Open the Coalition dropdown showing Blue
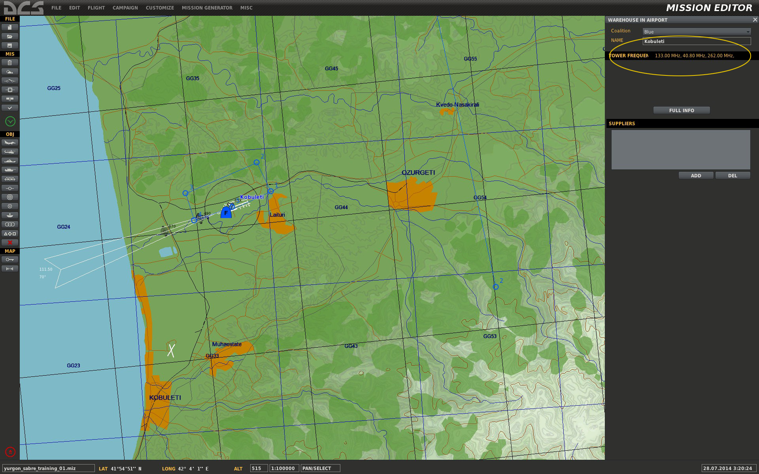Image resolution: width=759 pixels, height=474 pixels. [x=697, y=32]
